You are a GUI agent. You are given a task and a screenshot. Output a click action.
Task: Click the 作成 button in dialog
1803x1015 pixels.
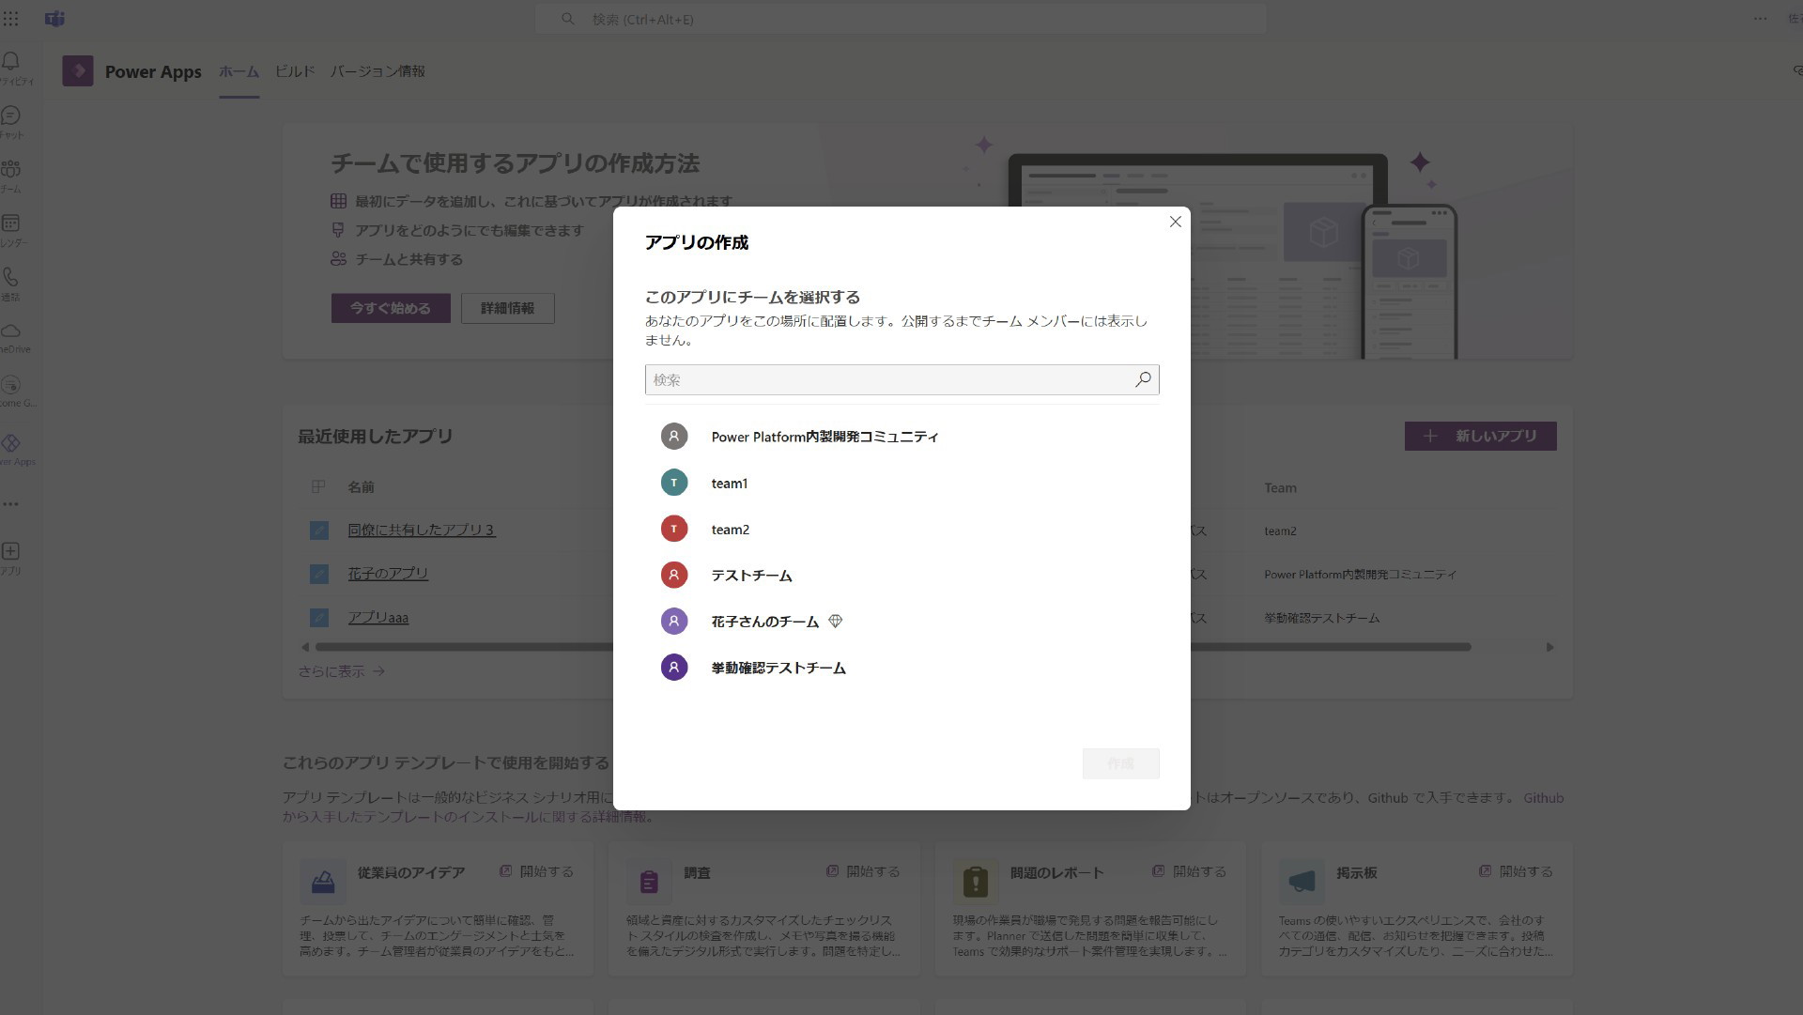point(1120,763)
